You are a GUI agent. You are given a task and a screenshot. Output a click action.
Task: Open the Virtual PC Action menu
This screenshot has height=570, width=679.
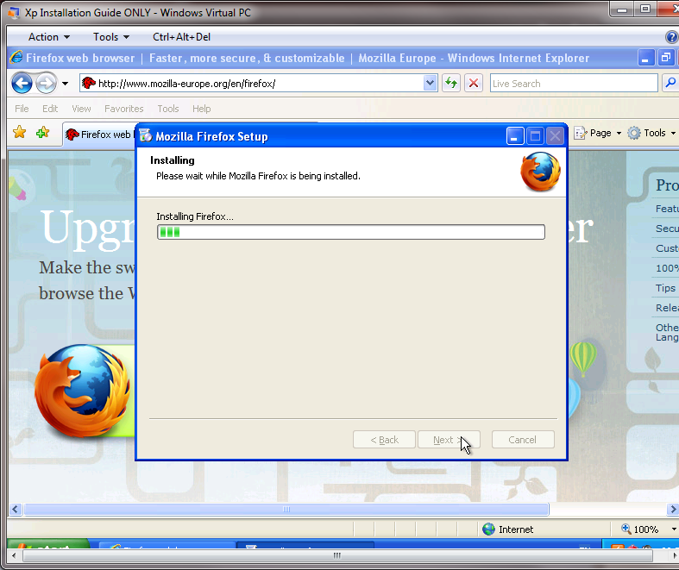coord(49,37)
